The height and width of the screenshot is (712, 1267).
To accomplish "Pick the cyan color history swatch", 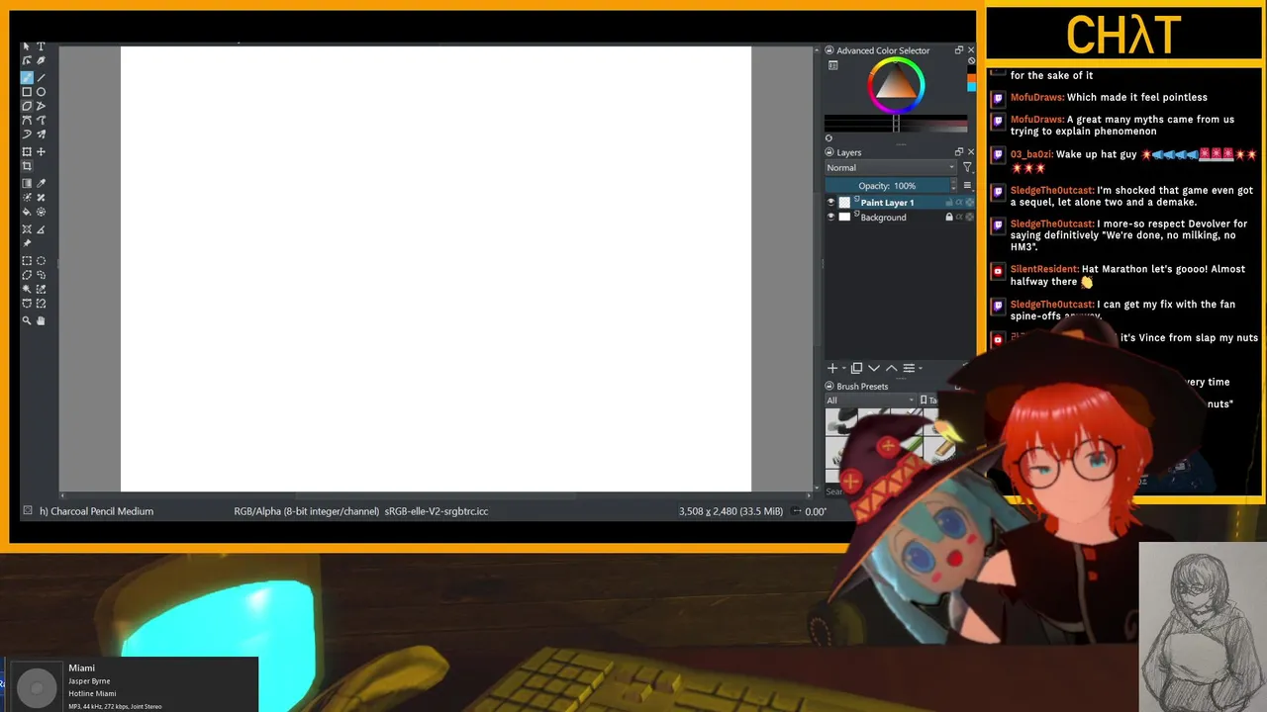I will click(x=971, y=85).
